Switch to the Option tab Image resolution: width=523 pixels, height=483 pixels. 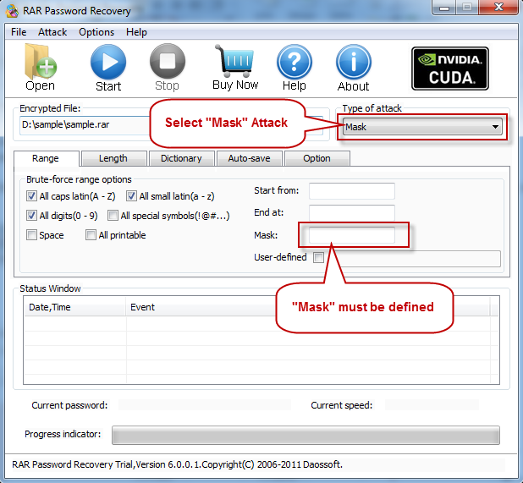pos(317,158)
